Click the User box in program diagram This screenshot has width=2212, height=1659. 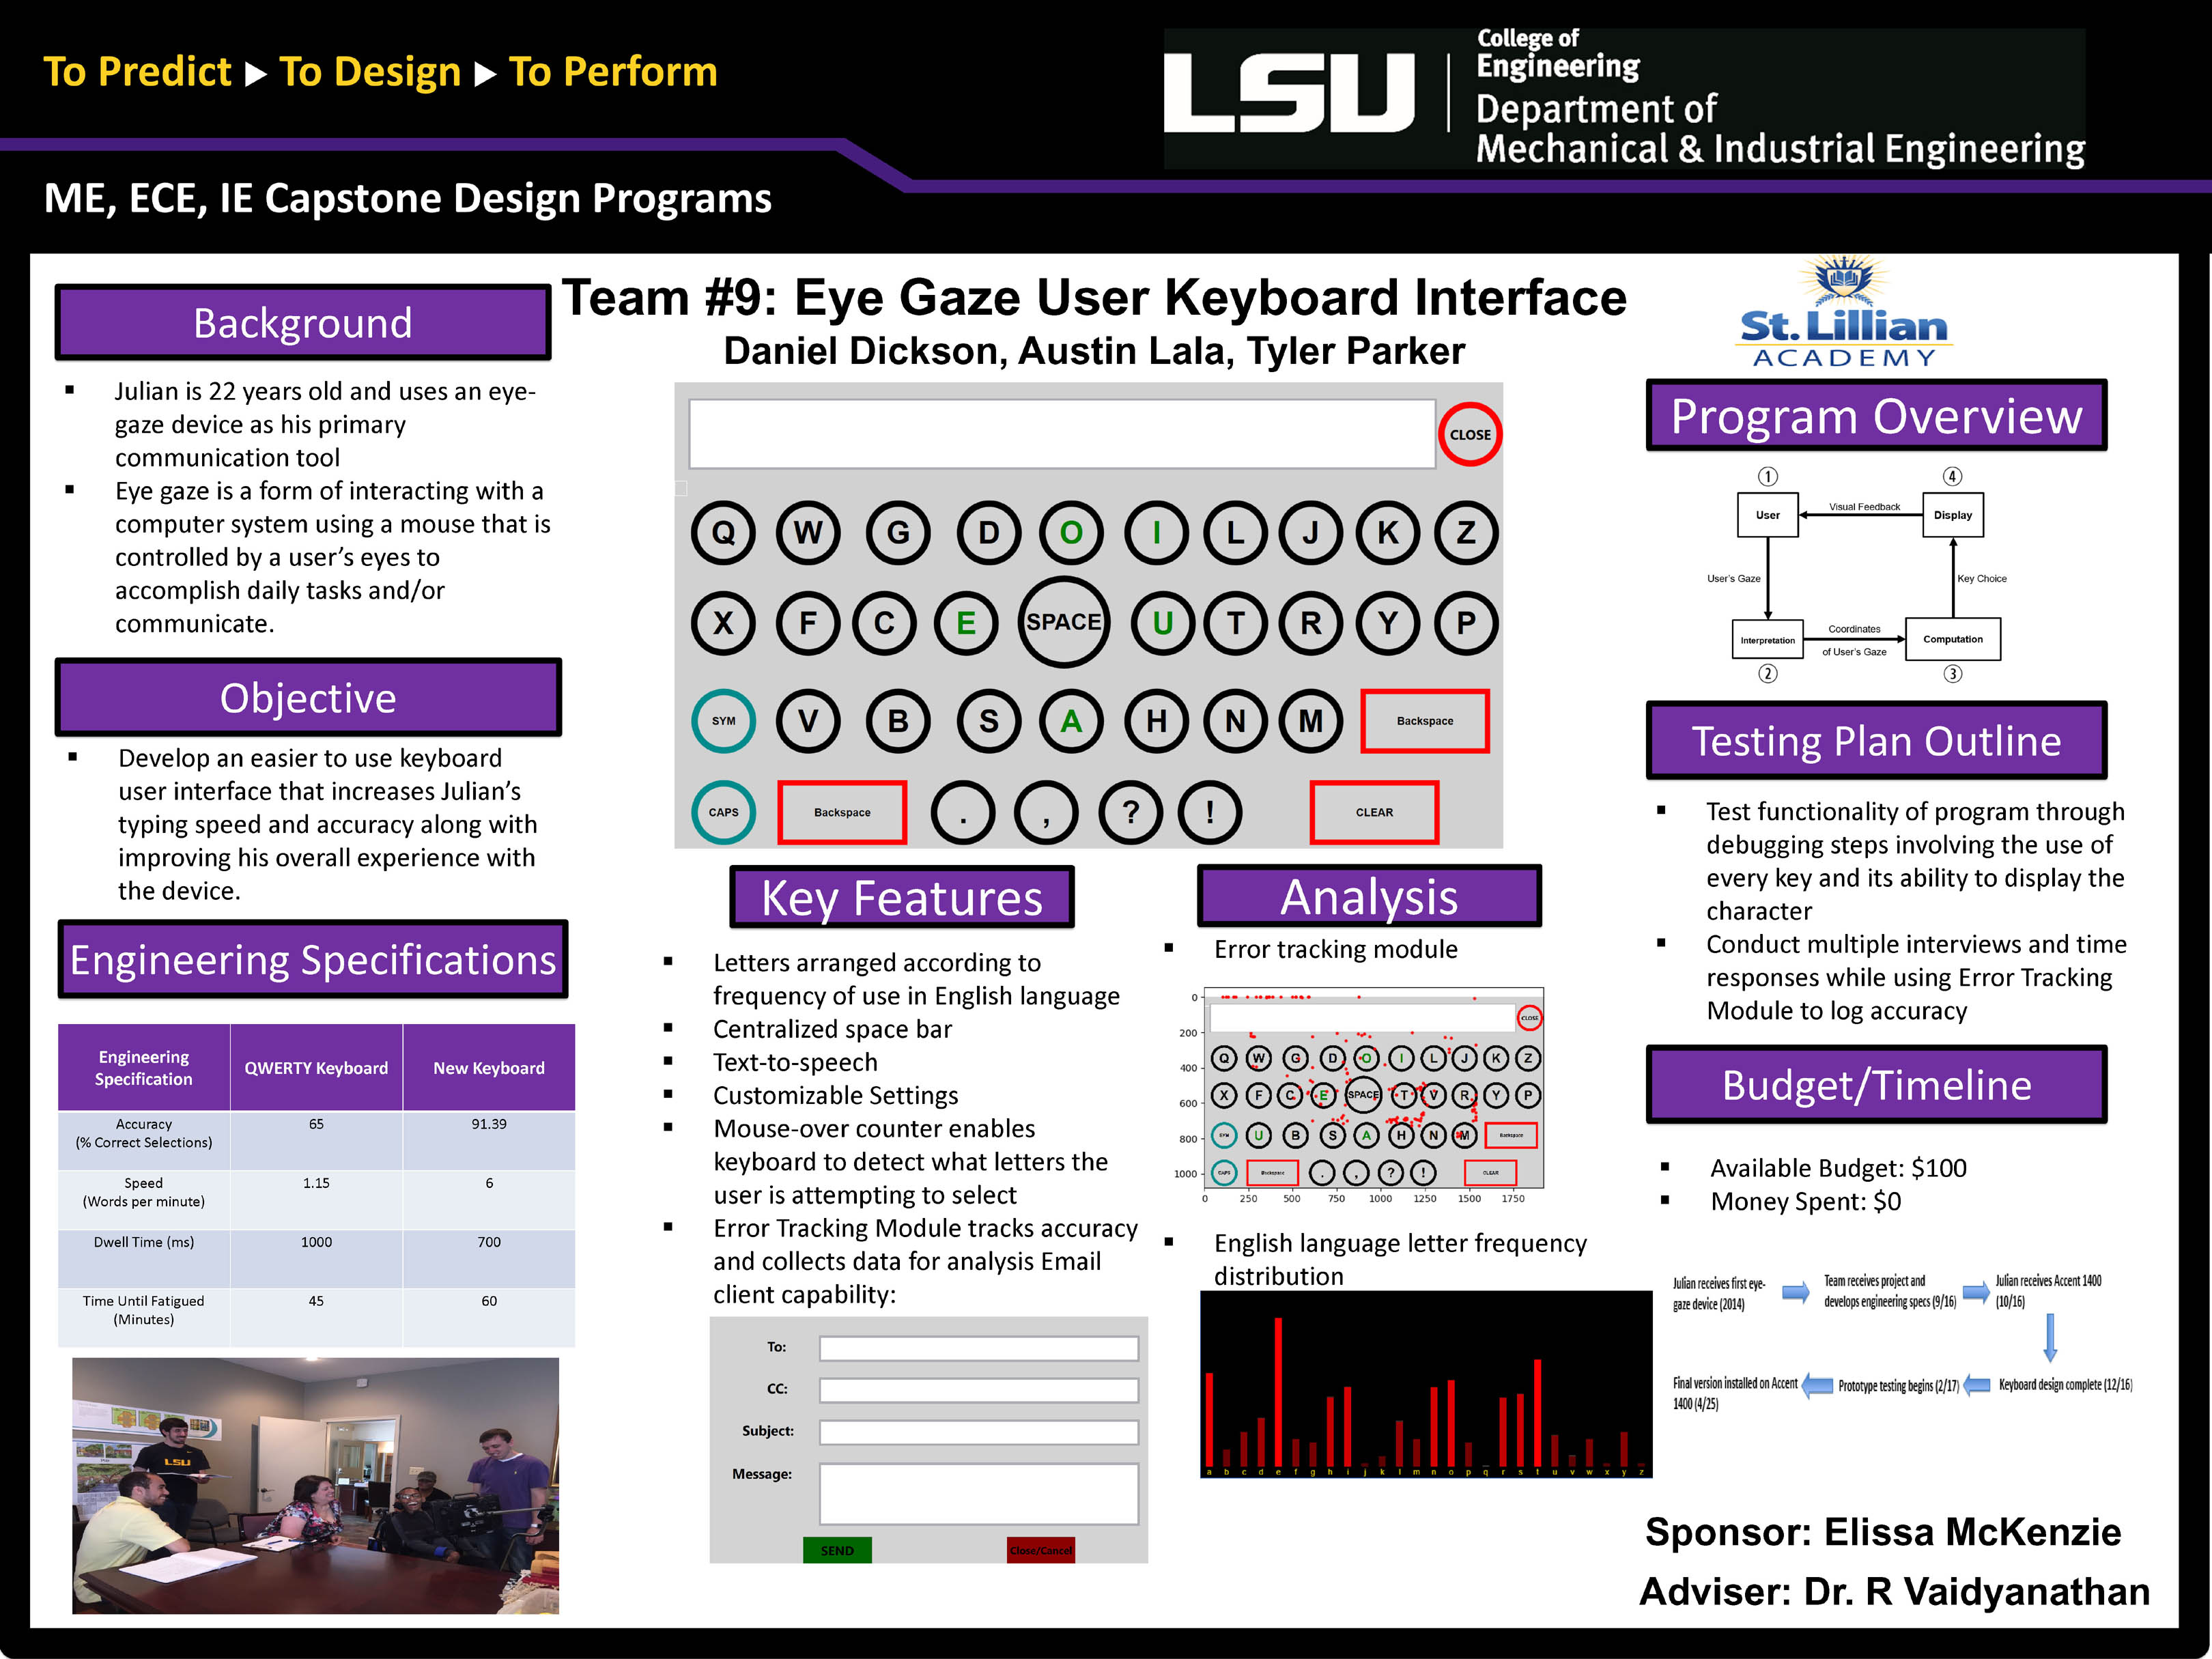(1768, 515)
